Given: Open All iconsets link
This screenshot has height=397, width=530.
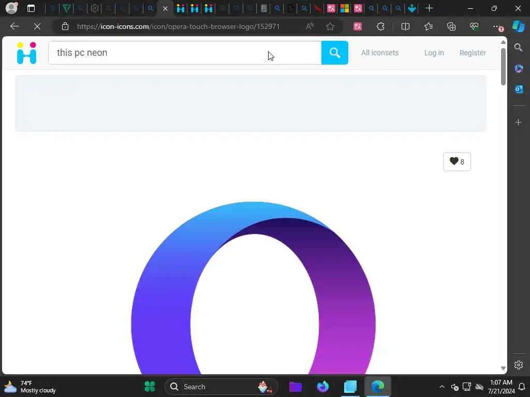Looking at the screenshot, I should (x=380, y=53).
